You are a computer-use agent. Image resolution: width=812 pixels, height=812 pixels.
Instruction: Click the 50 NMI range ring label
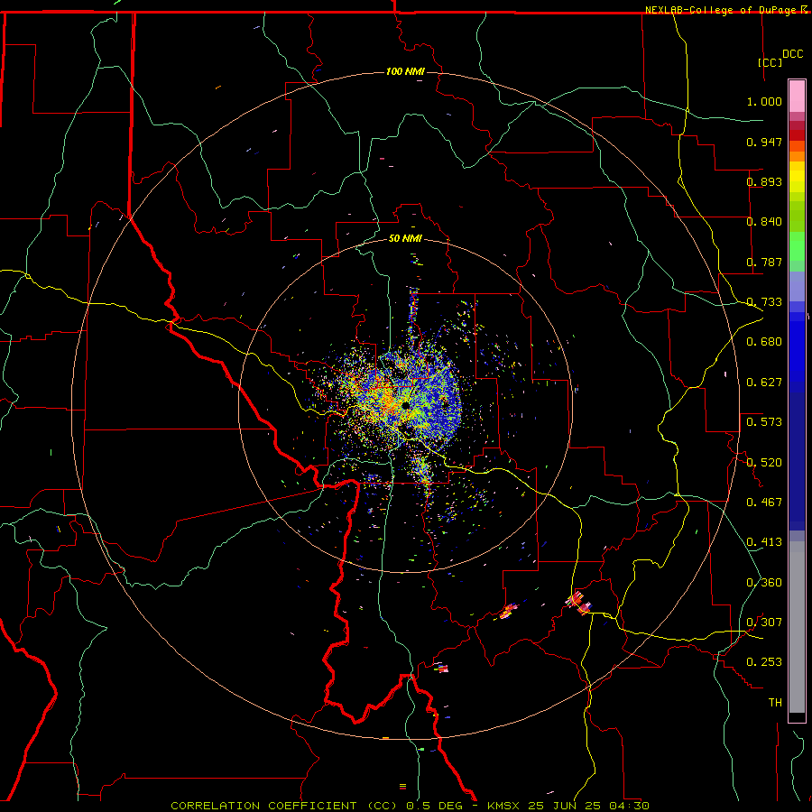tap(405, 238)
